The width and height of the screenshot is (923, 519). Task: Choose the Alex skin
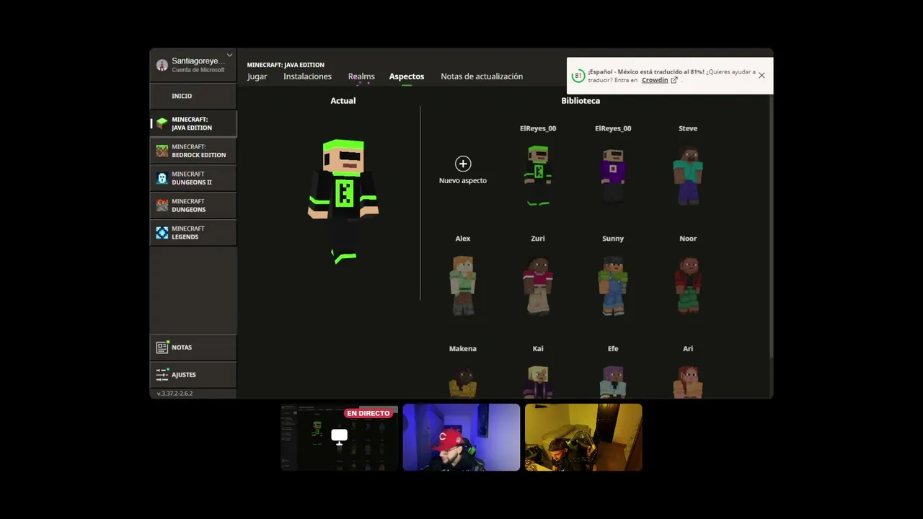click(463, 285)
